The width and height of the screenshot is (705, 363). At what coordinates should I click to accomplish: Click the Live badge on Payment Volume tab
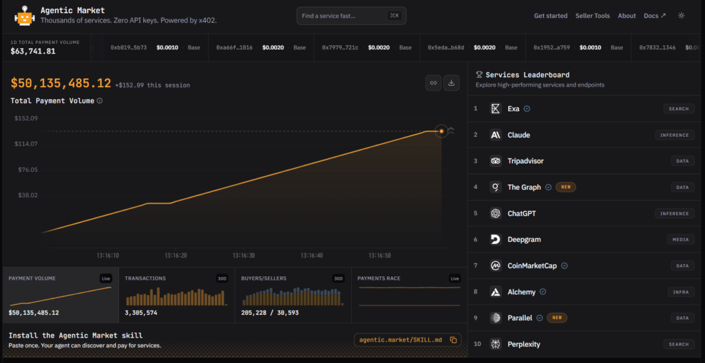click(105, 278)
